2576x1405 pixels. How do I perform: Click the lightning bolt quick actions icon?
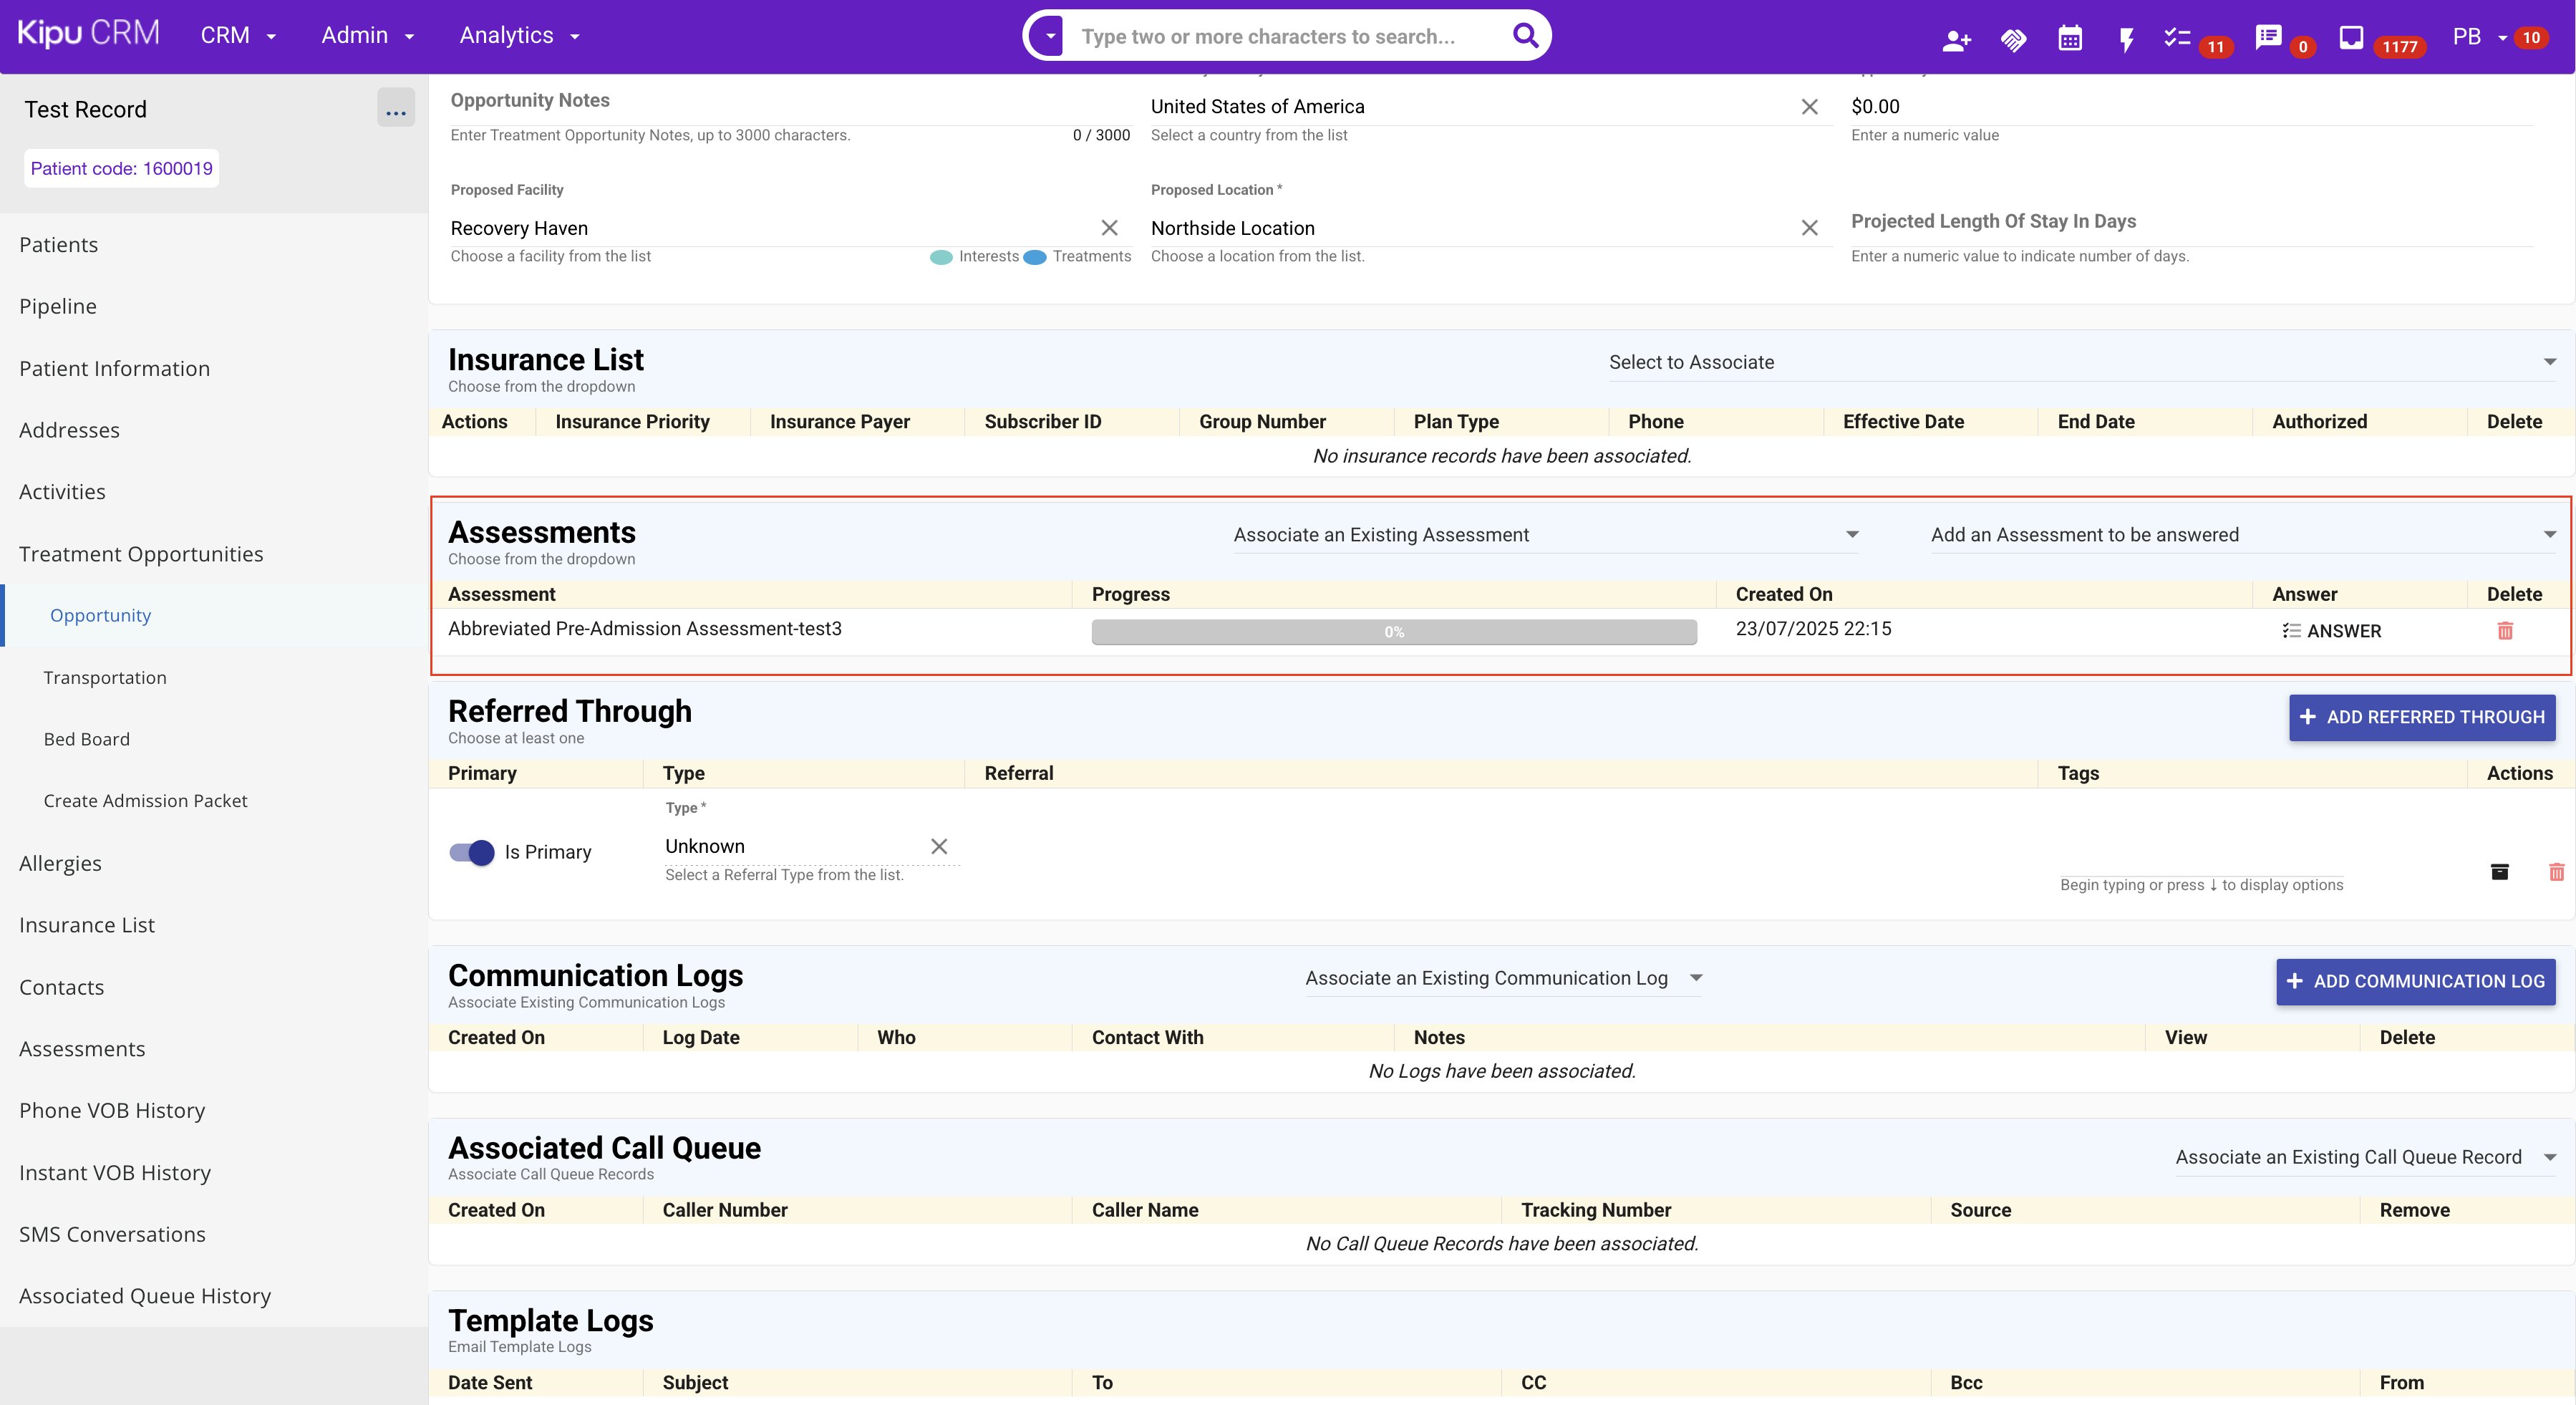pyautogui.click(x=2126, y=39)
